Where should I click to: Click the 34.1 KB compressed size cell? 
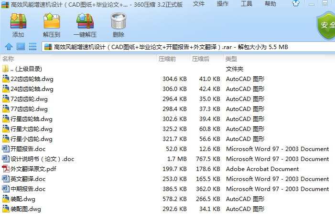[x=210, y=209]
